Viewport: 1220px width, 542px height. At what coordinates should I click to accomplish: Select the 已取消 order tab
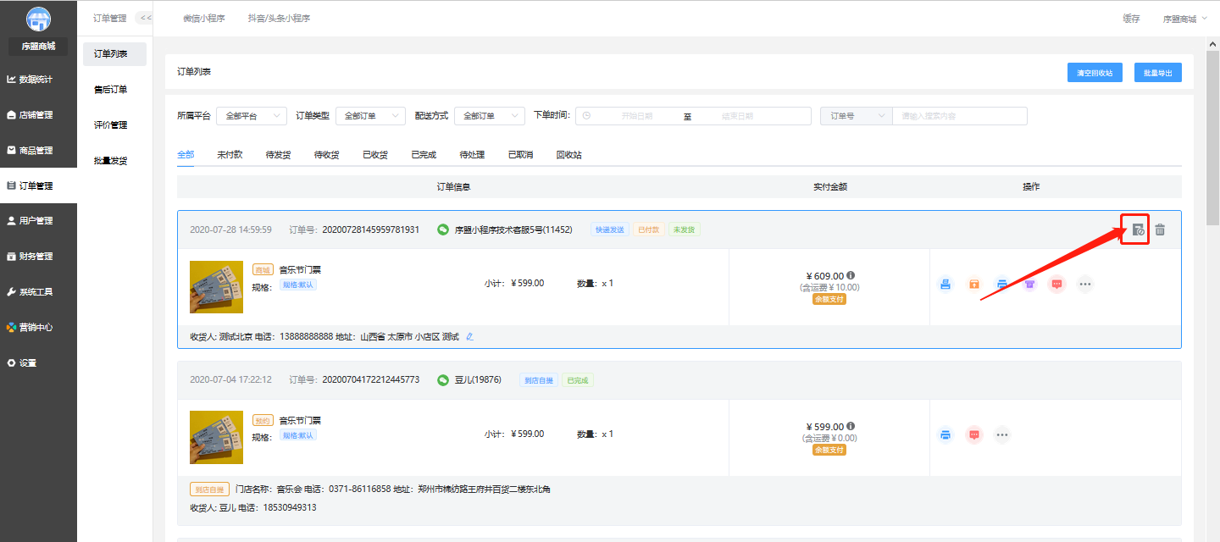[x=521, y=155]
